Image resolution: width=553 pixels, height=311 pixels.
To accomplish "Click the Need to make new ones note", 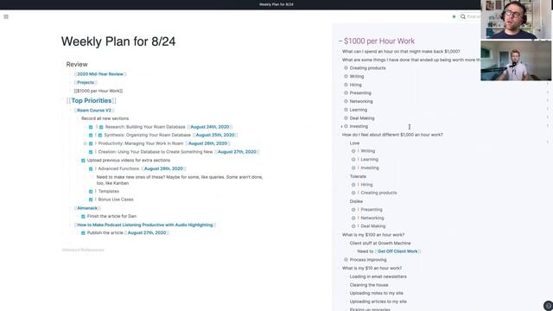I will coord(180,181).
